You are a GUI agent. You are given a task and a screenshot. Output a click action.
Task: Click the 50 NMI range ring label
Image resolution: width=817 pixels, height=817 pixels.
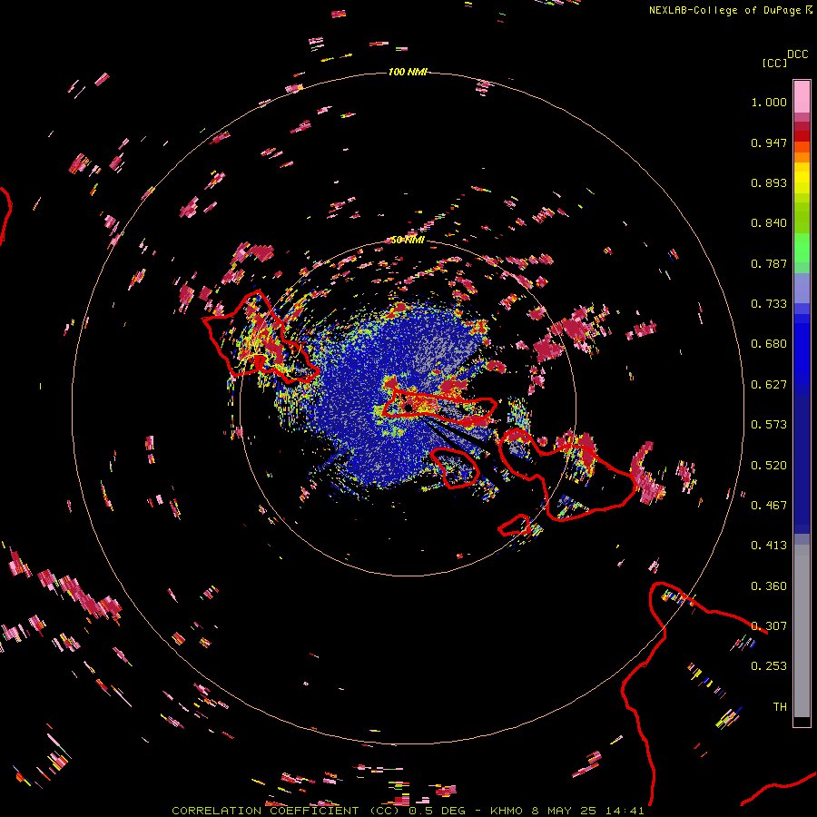point(408,241)
